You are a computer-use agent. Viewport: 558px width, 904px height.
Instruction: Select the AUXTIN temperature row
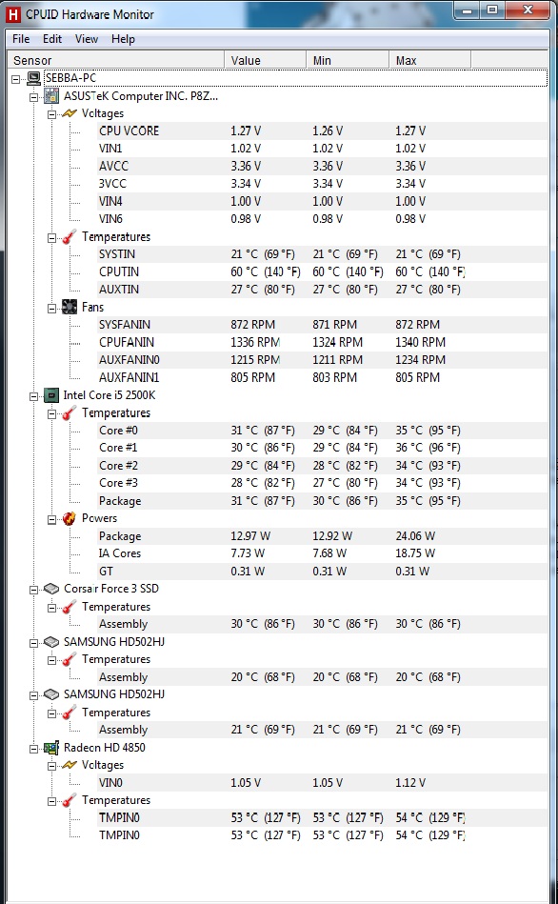[322, 290]
